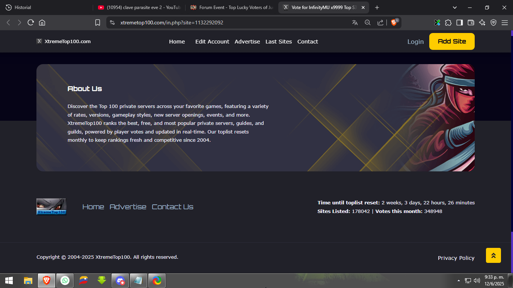Click the Brave browser taskbar icon
513x288 pixels.
point(47,280)
